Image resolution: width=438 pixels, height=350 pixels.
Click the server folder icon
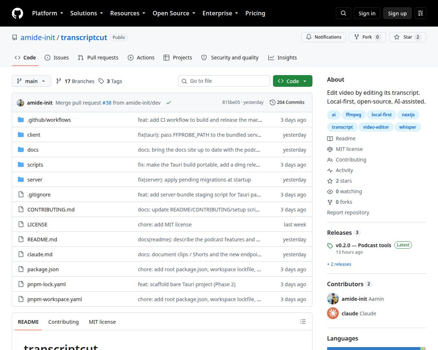[x=21, y=180]
